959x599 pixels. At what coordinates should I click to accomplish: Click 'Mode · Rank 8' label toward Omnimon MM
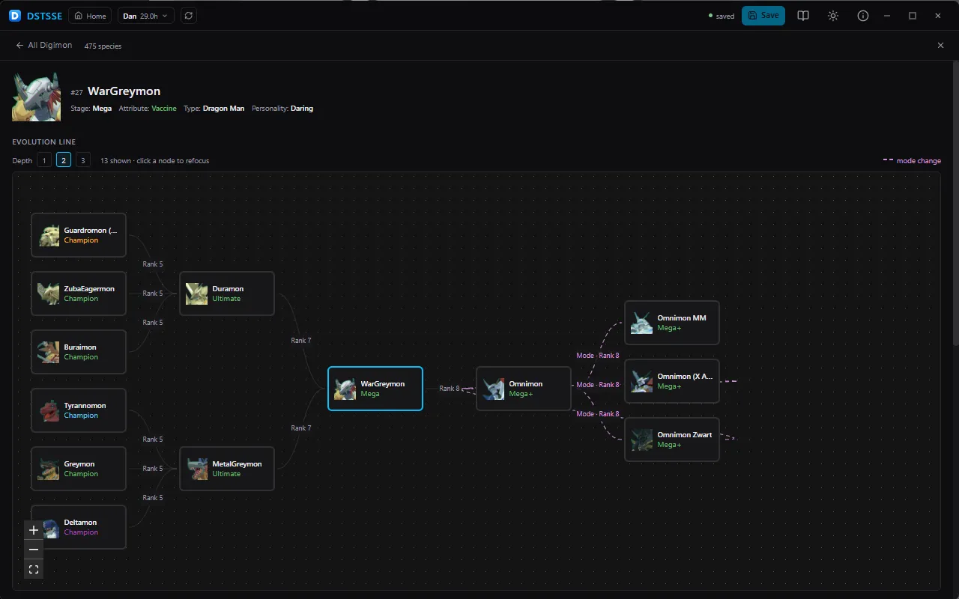click(598, 356)
